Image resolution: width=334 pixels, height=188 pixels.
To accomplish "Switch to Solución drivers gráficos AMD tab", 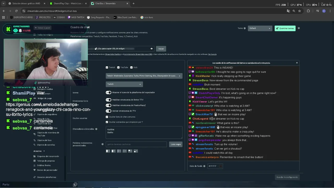I will 26,3.
